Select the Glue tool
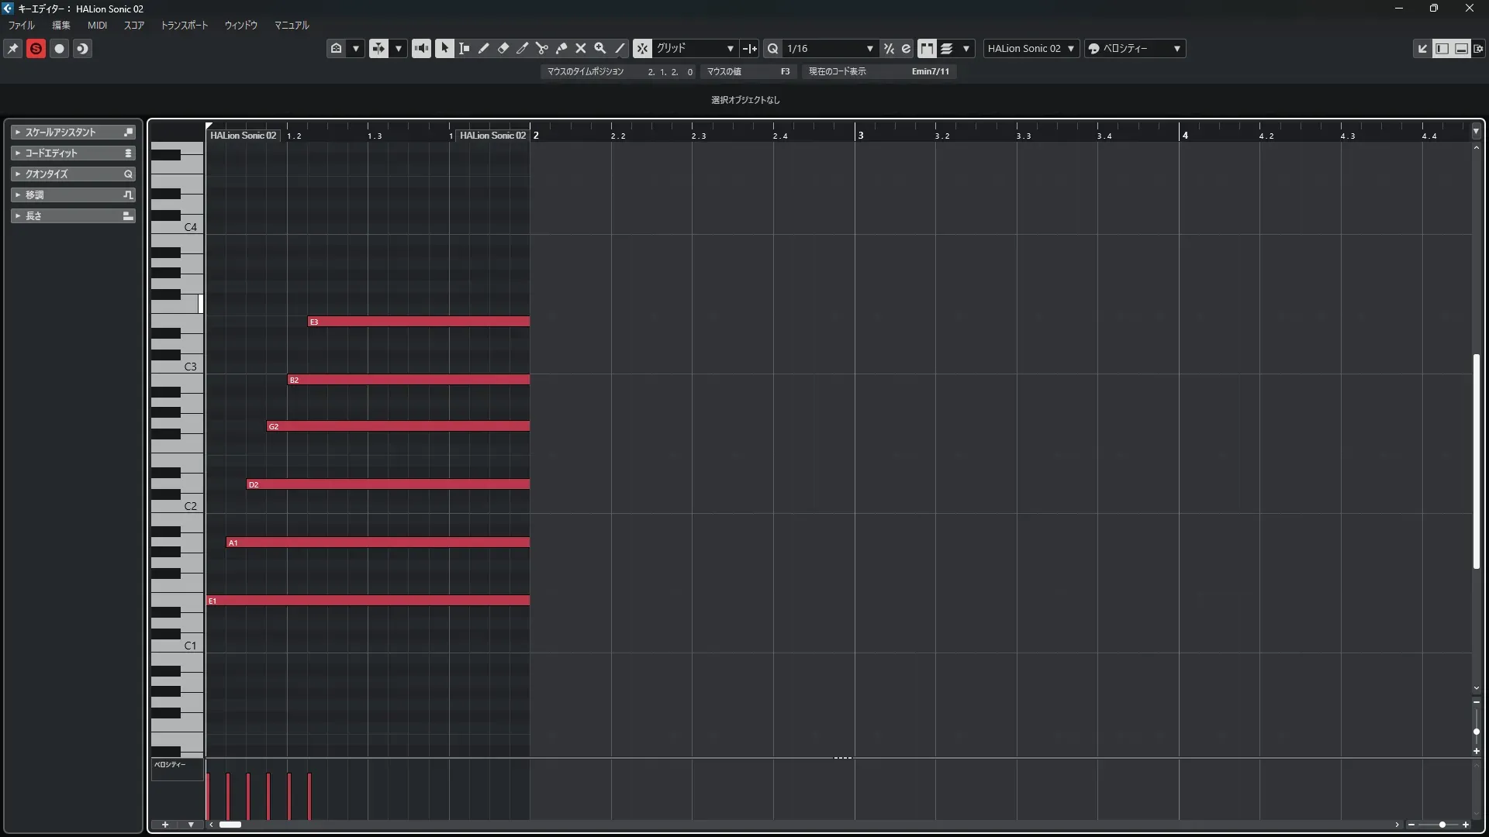Viewport: 1489px width, 837px height. click(x=561, y=48)
